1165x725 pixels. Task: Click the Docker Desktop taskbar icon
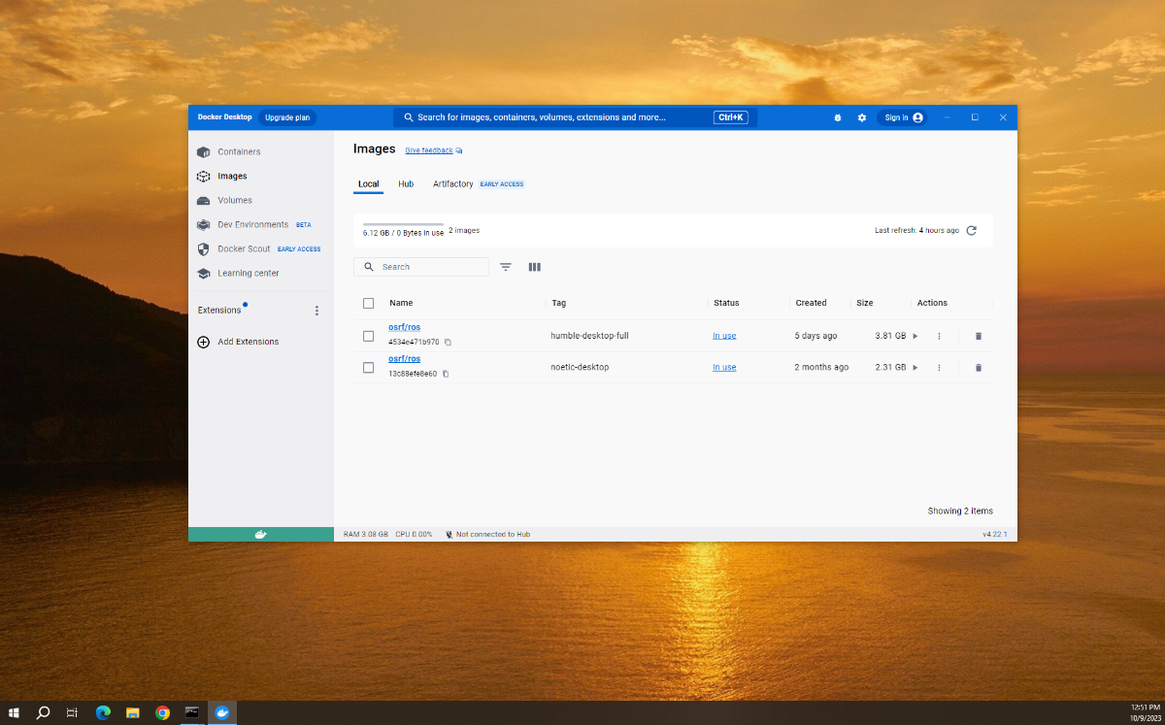click(x=222, y=713)
